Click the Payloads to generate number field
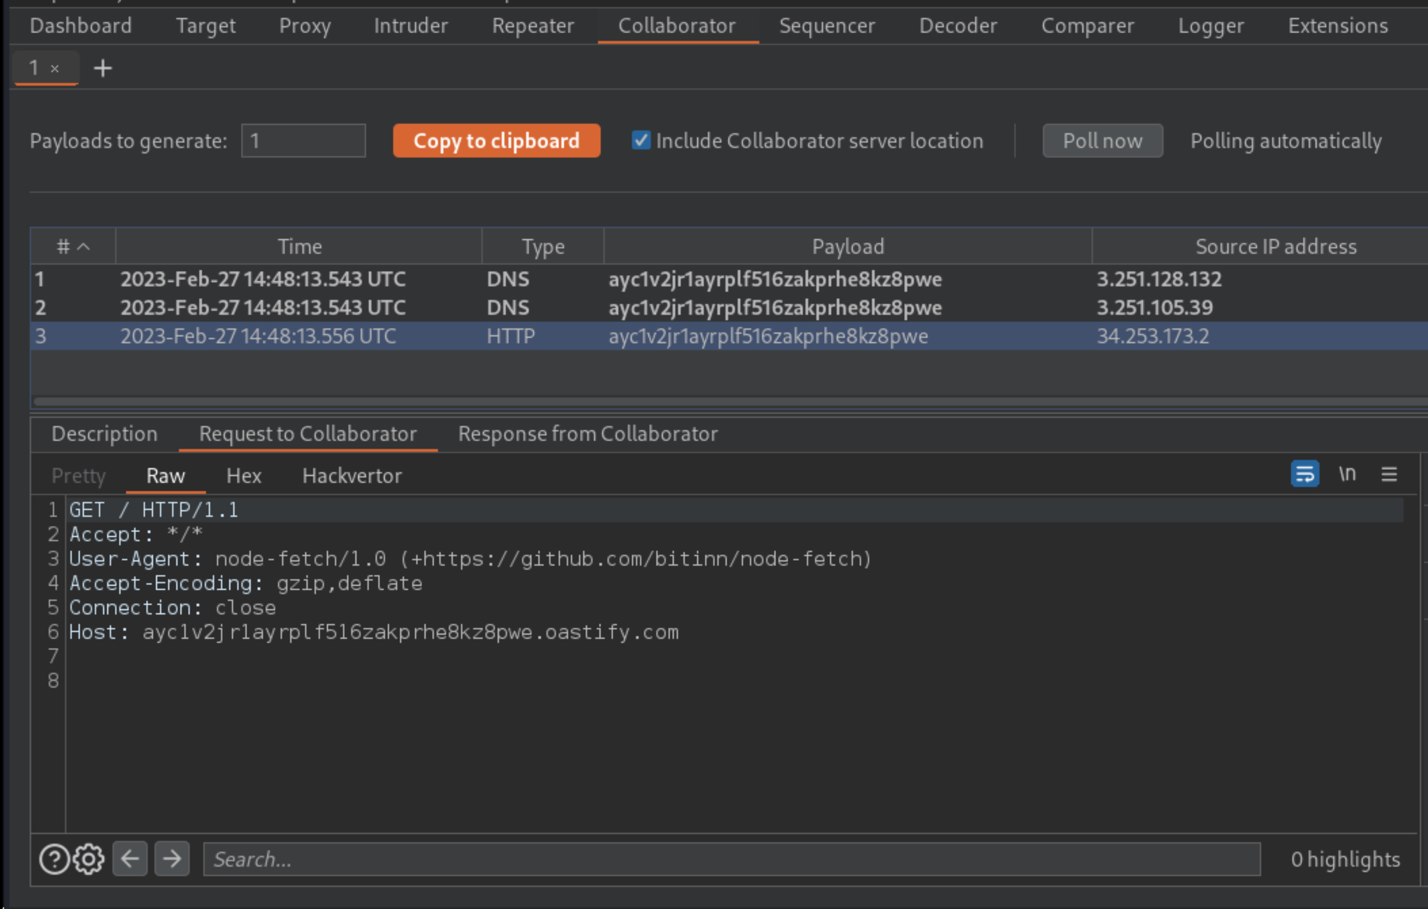Viewport: 1428px width, 909px height. point(303,141)
